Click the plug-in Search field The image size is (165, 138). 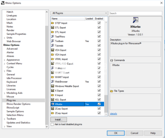(x=135, y=13)
